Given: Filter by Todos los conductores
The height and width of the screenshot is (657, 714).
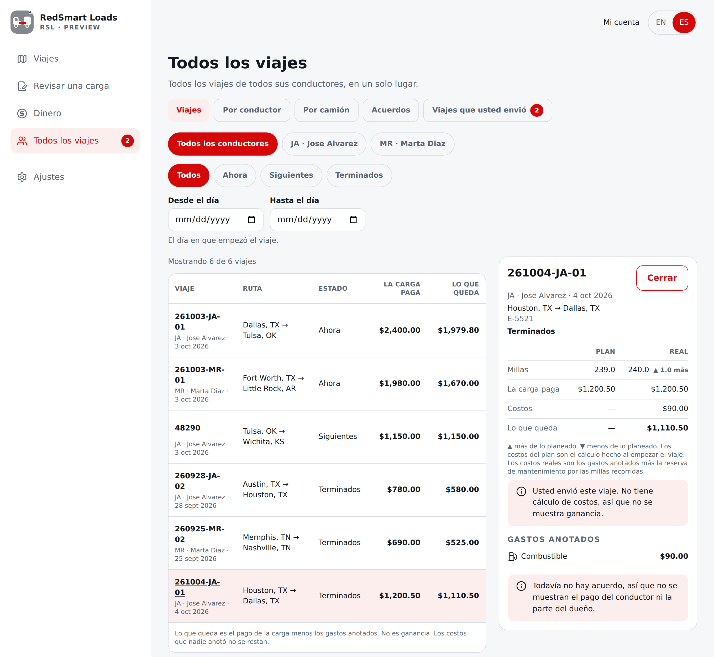Looking at the screenshot, I should click(x=223, y=144).
